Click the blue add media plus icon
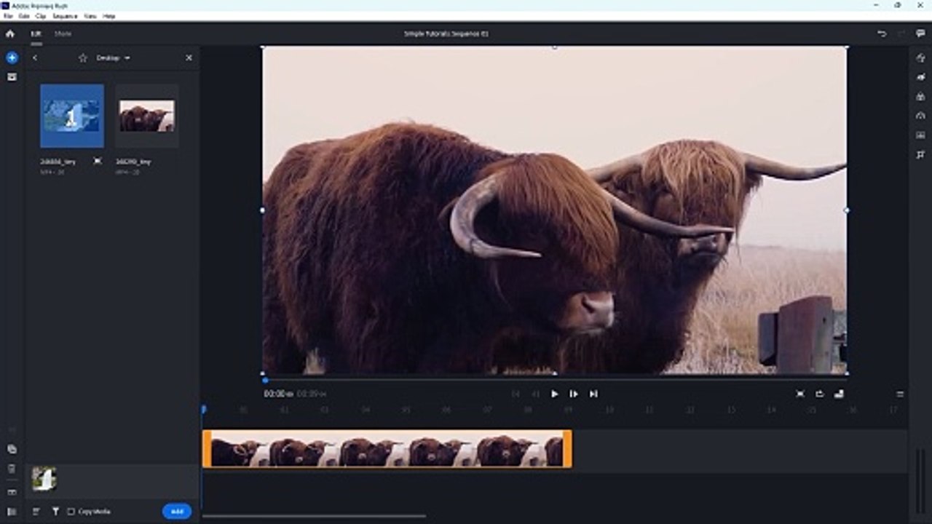Viewport: 932px width, 524px height. pos(12,57)
